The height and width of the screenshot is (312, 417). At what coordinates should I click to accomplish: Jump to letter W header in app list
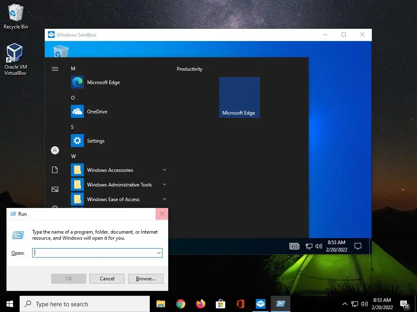pos(73,156)
